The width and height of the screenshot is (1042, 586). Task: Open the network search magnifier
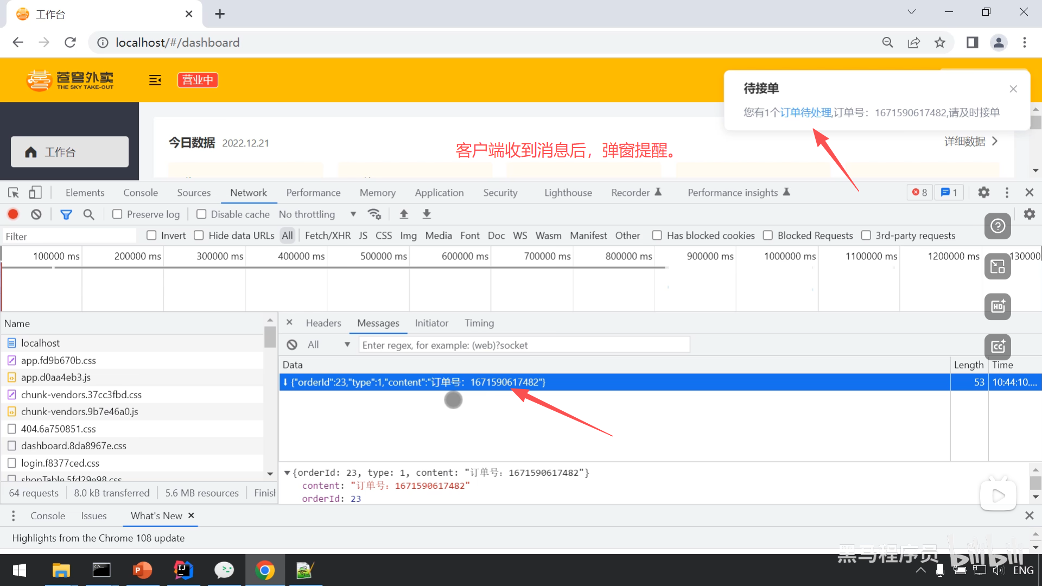coord(88,214)
